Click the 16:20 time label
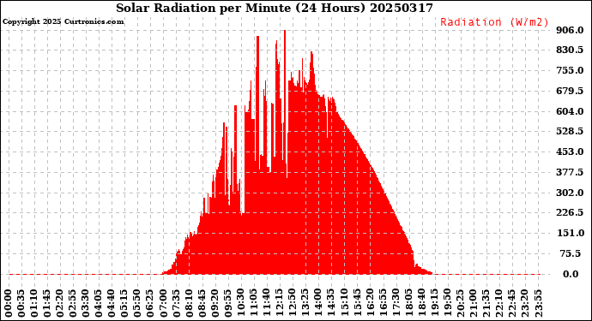592x321 pixels. 370,304
